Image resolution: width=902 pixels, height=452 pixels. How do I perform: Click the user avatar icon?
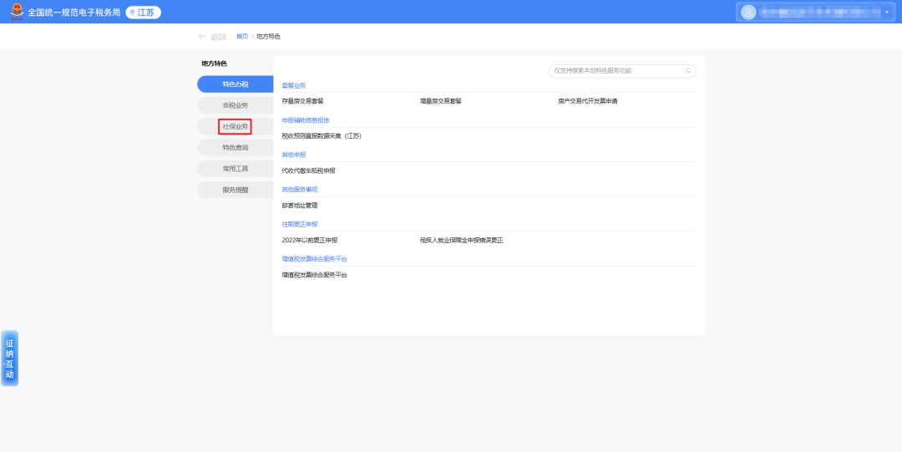click(x=748, y=12)
